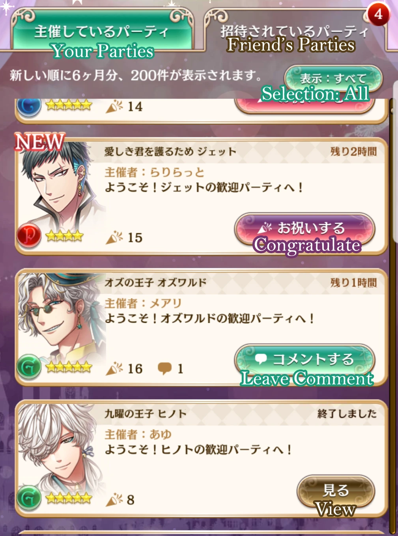Click the vertical scrollbar on the right edge

393,316
